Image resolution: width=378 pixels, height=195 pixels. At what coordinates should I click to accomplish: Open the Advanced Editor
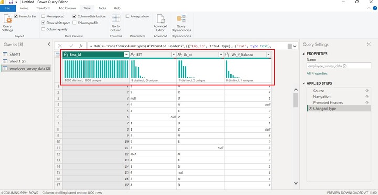point(161,24)
